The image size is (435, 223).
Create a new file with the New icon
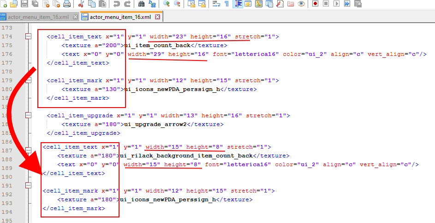click(4, 4)
